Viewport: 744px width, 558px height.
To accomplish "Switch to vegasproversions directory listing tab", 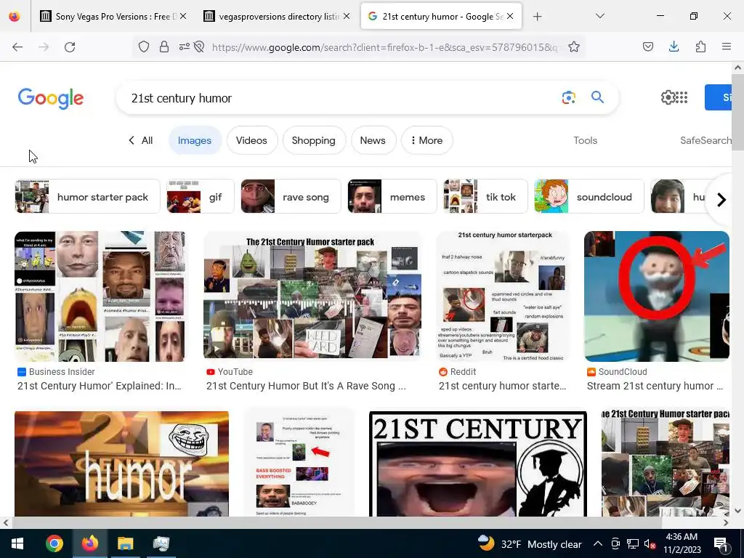I will (277, 16).
